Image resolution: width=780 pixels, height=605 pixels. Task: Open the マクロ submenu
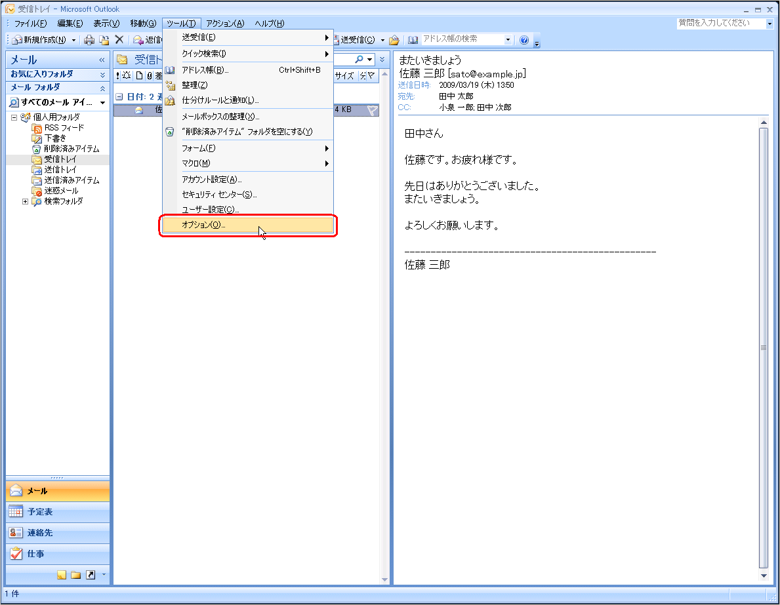pos(248,163)
